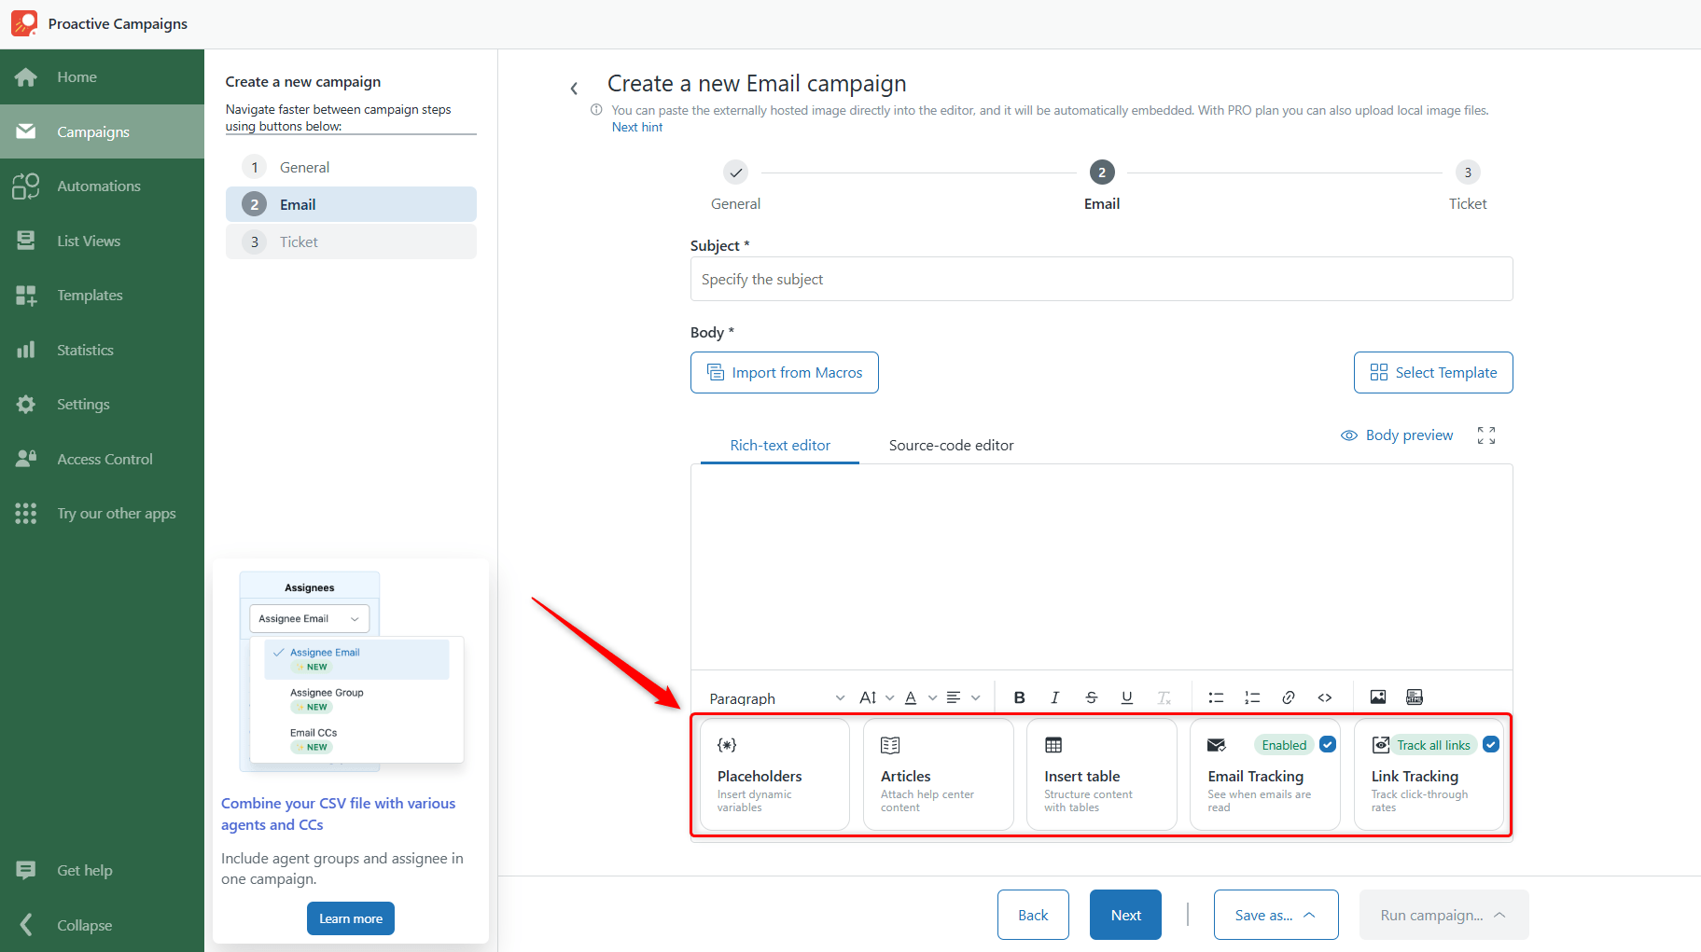Screen dimensions: 1701x952
Task: Uncheck the Track all links checkbox
Action: tap(1491, 744)
